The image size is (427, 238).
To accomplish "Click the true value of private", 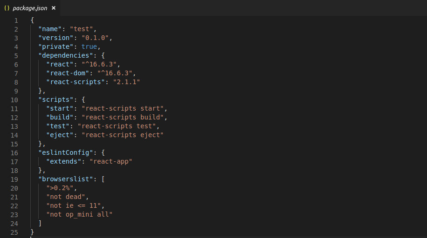I will pos(89,47).
